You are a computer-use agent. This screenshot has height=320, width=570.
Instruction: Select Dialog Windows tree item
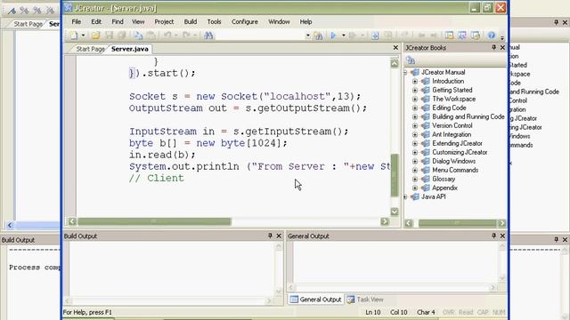pyautogui.click(x=453, y=161)
